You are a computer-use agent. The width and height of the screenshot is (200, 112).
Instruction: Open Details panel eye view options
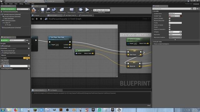[x=198, y=9]
